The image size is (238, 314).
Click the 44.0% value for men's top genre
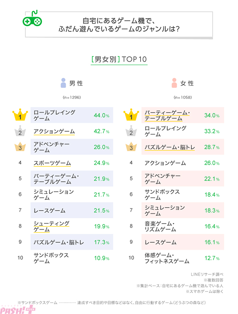tap(101, 115)
